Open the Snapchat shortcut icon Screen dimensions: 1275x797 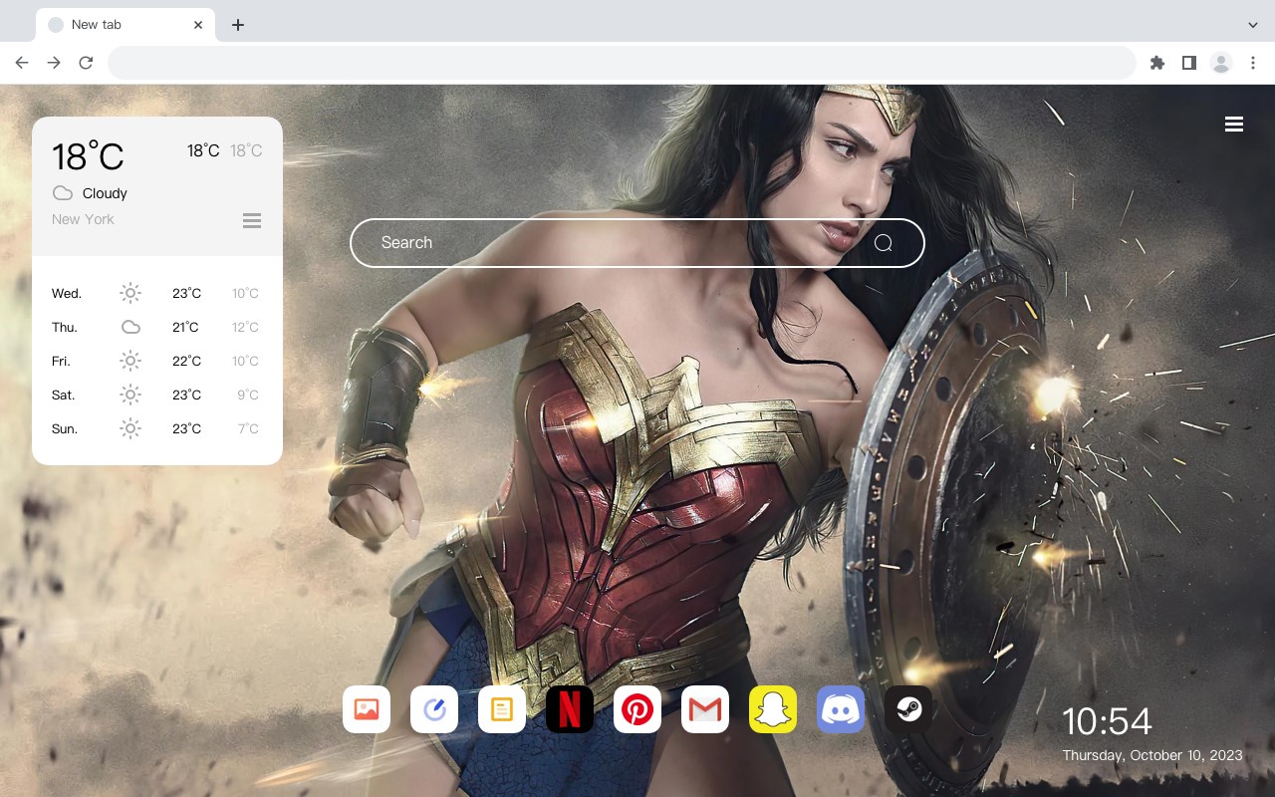click(773, 709)
